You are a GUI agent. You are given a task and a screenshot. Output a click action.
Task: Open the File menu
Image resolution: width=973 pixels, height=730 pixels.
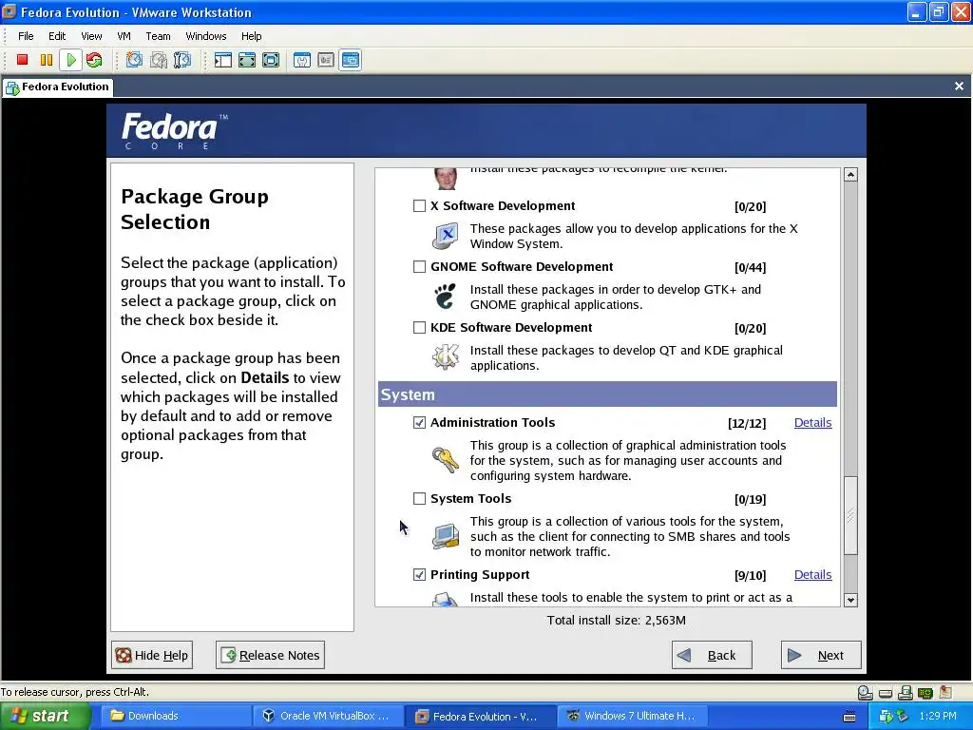(26, 36)
